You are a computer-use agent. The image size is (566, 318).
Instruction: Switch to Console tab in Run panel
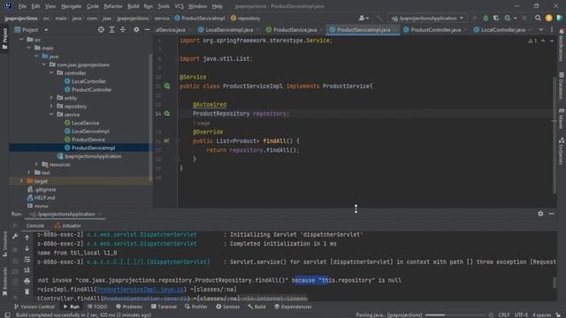pyautogui.click(x=35, y=226)
